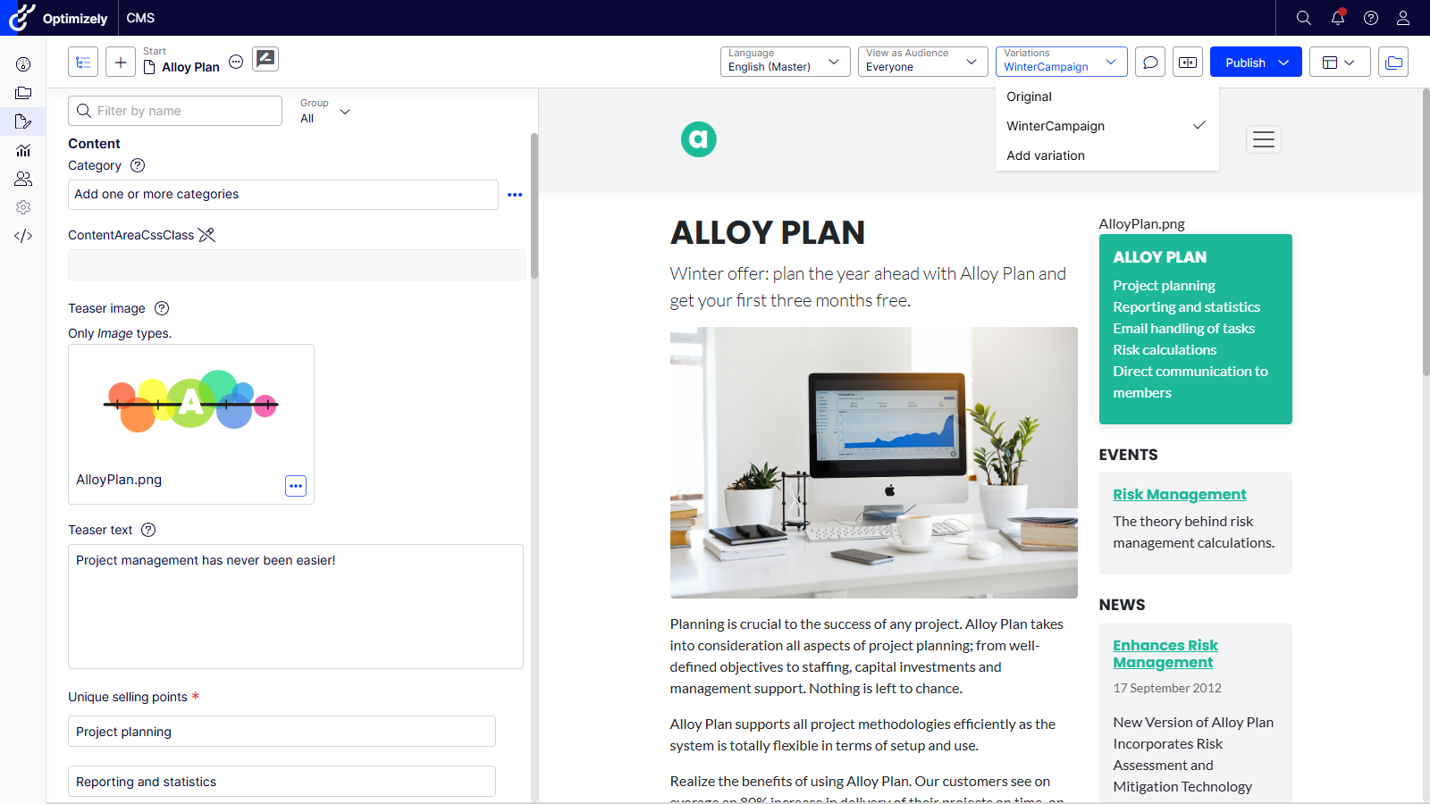Open the view layout toggle dropdown
This screenshot has height=804, width=1430.
tap(1340, 63)
